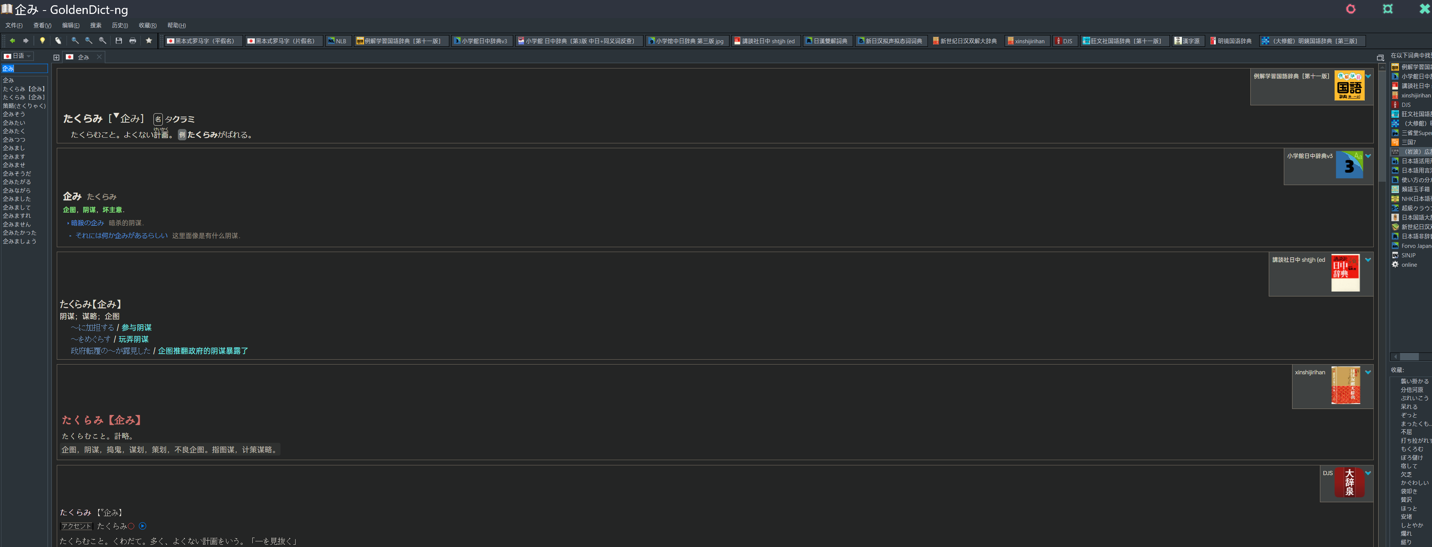Screen dimensions: 1432x547
Task: Click the DJS 大辞泉 cover image
Action: tap(1350, 482)
